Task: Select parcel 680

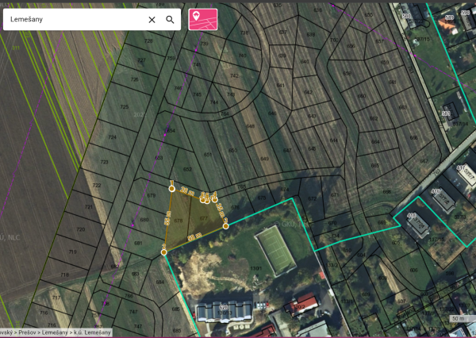Action: (x=144, y=220)
